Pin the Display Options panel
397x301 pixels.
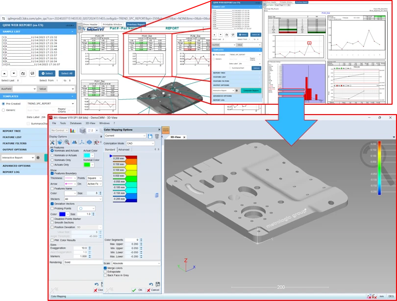101,137
